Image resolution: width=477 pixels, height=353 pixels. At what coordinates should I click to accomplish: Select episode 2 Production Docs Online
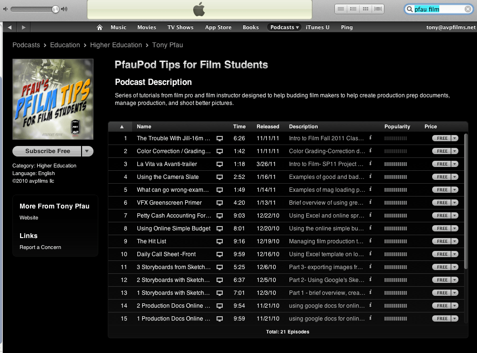(x=286, y=305)
